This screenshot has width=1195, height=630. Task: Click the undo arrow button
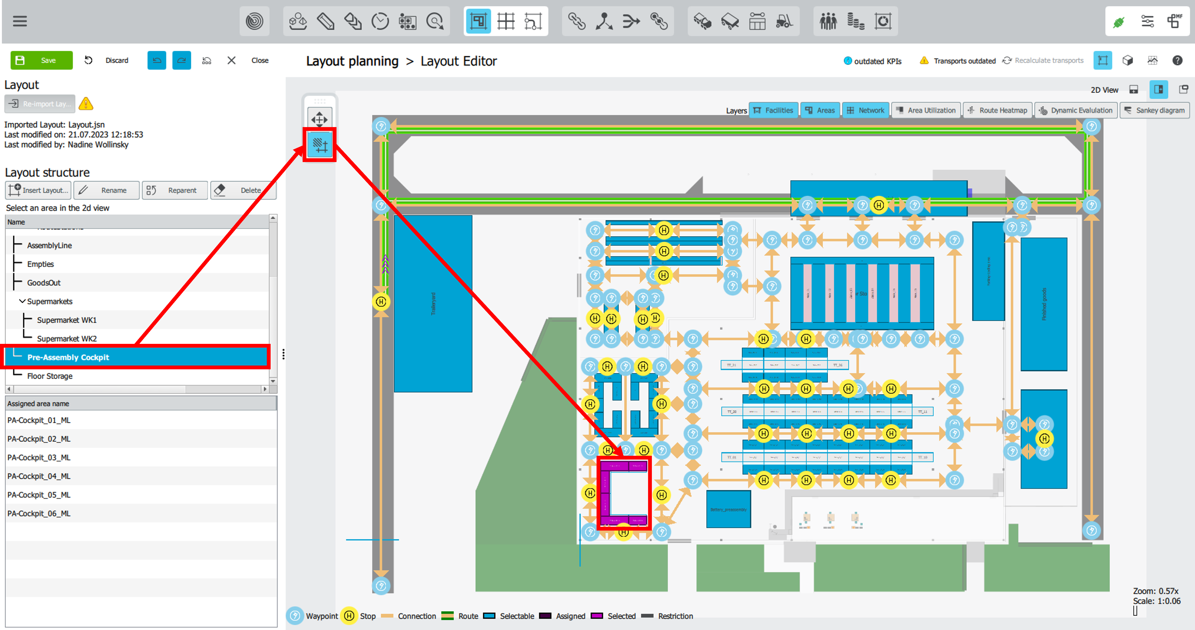pyautogui.click(x=157, y=60)
